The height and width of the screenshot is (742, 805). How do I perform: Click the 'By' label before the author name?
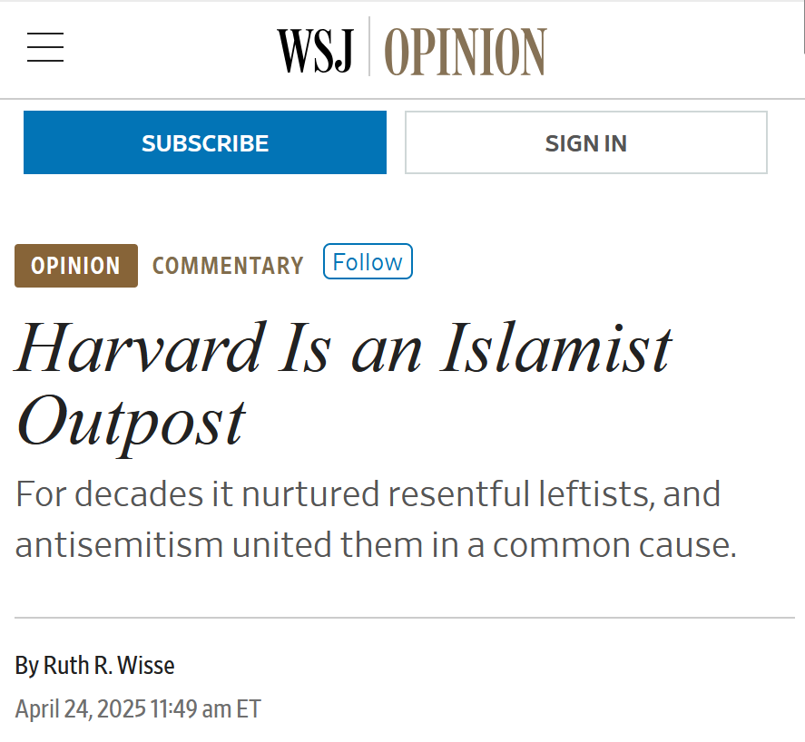pyautogui.click(x=26, y=666)
